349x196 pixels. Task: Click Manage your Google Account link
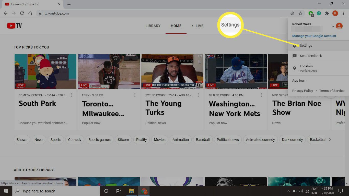tap(314, 36)
